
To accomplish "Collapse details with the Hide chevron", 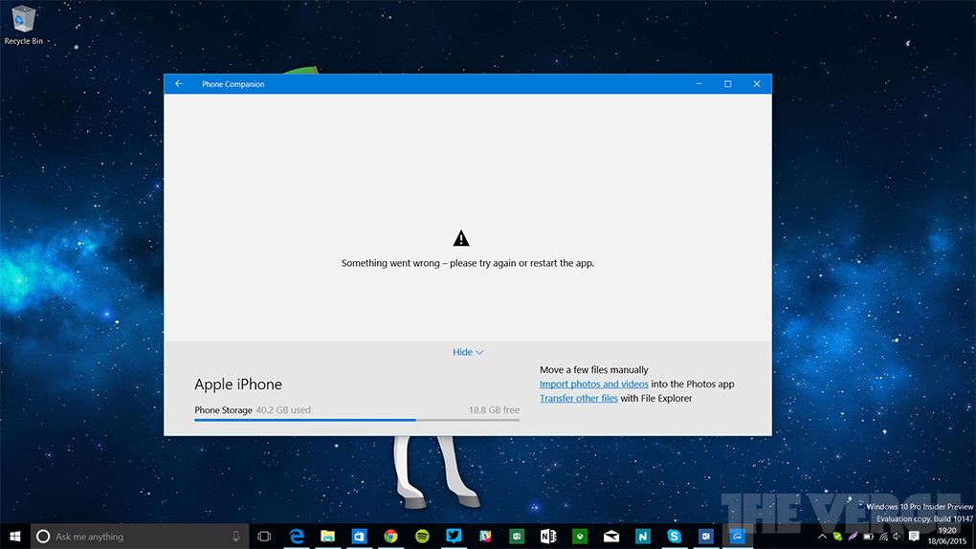I will (x=468, y=352).
